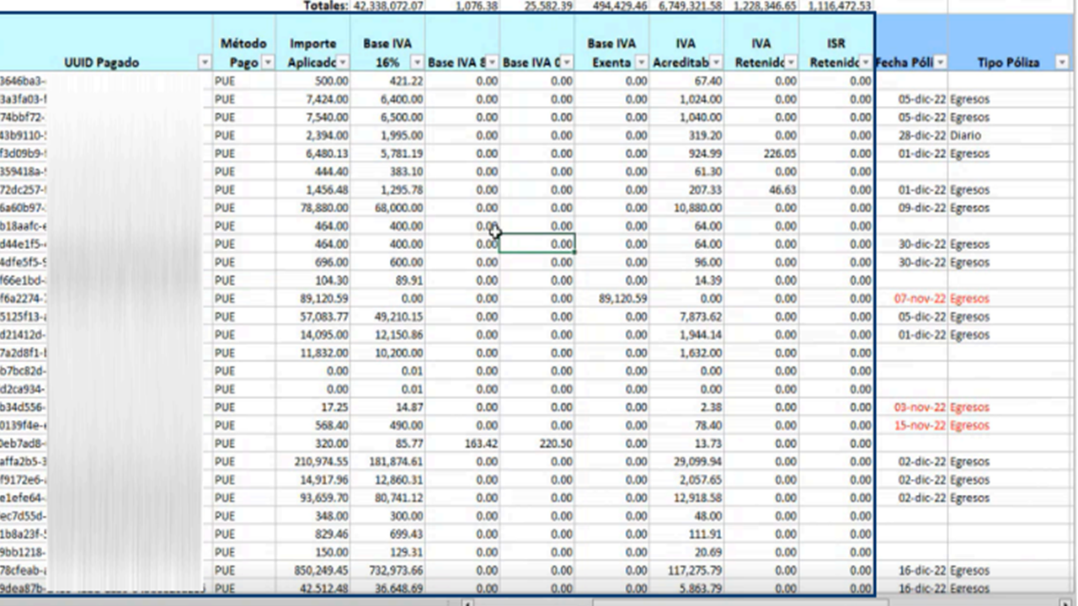1078x606 pixels.
Task: Select the date cell 28-dic-22
Action: tap(911, 136)
